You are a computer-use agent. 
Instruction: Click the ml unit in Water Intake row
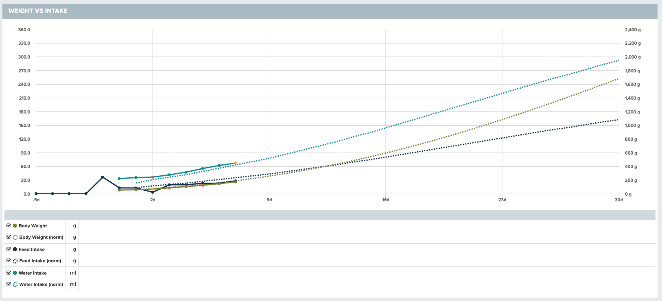point(73,273)
